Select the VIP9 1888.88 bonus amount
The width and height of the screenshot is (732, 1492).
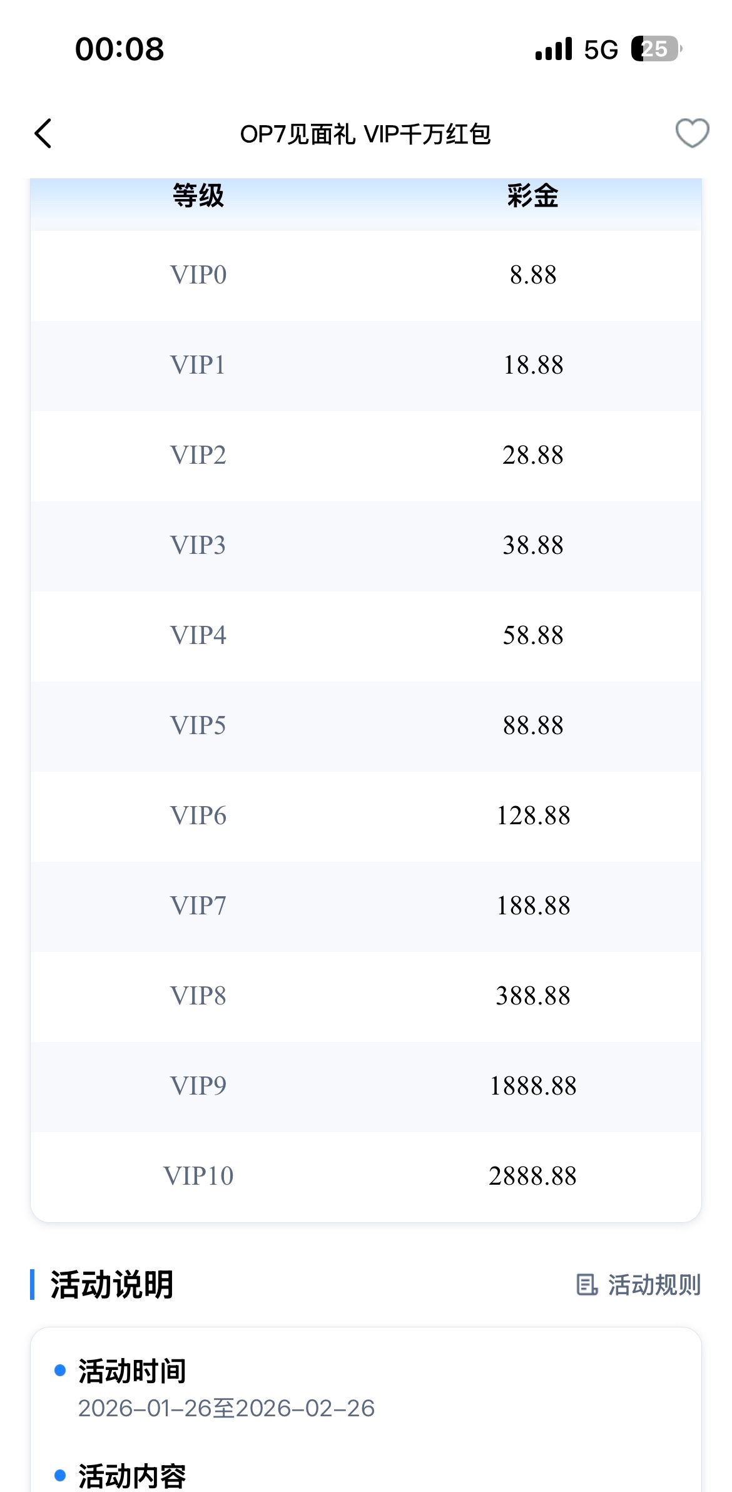tap(532, 1086)
